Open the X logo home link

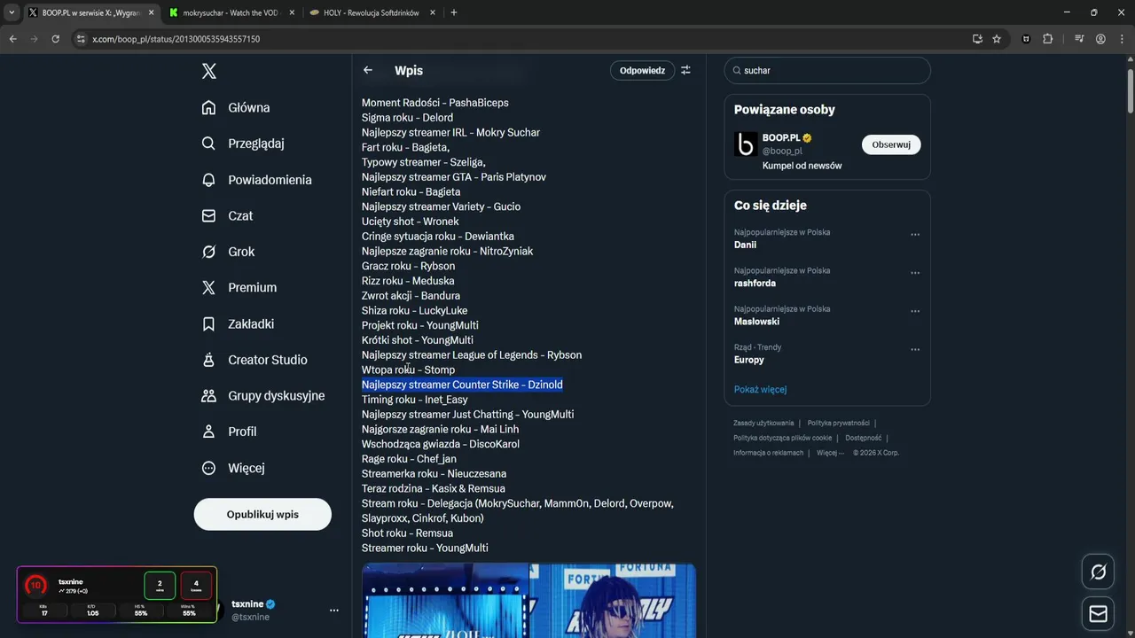pyautogui.click(x=209, y=71)
